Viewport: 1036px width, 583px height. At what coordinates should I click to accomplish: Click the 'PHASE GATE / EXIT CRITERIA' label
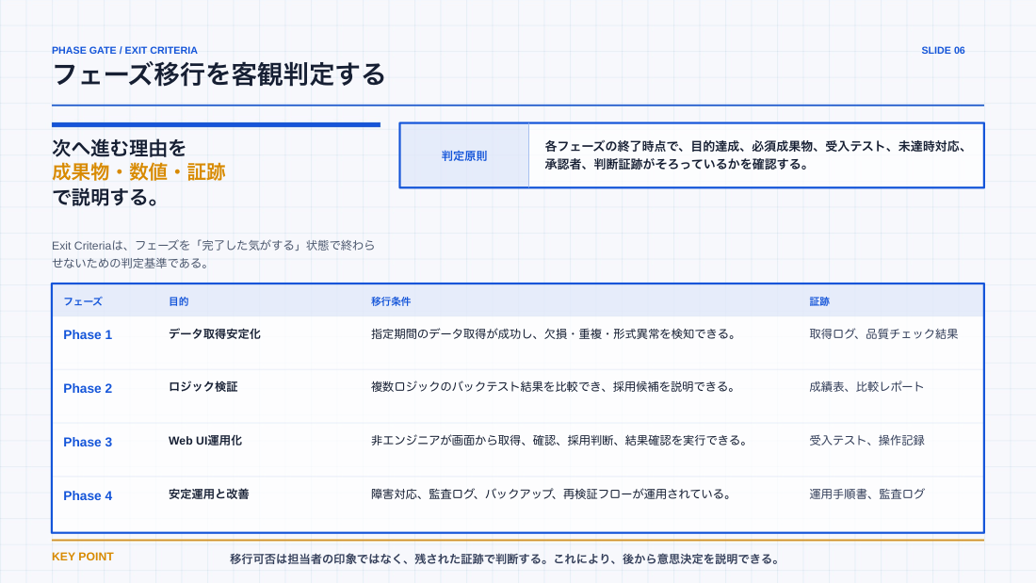[124, 50]
